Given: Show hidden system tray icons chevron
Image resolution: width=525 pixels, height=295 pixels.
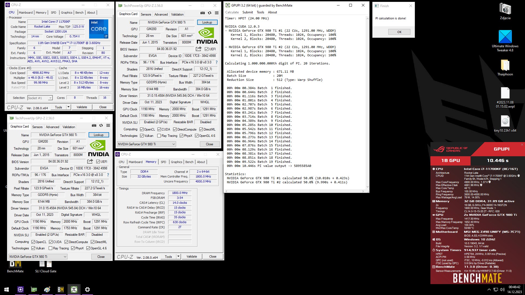Looking at the screenshot, I should click(489, 290).
